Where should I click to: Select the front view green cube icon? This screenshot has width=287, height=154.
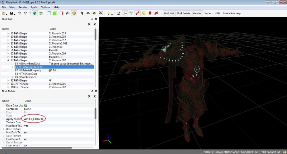point(55,13)
